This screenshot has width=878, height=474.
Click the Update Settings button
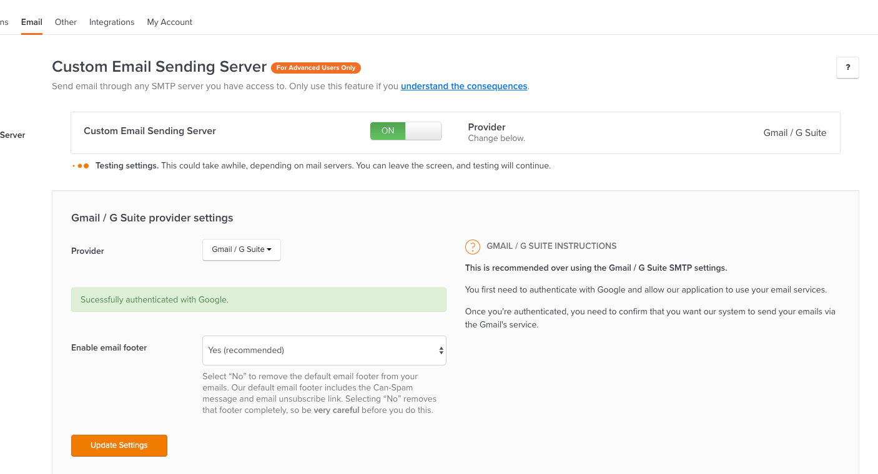point(119,445)
